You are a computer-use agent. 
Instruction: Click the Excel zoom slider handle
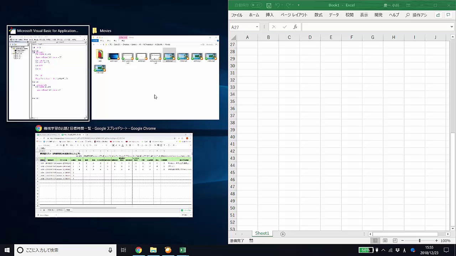[419, 241]
